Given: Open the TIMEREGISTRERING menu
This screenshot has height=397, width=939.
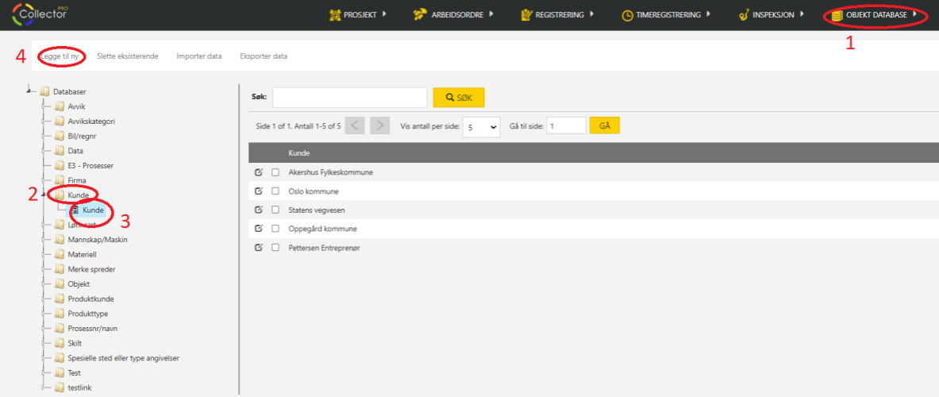Looking at the screenshot, I should point(668,16).
